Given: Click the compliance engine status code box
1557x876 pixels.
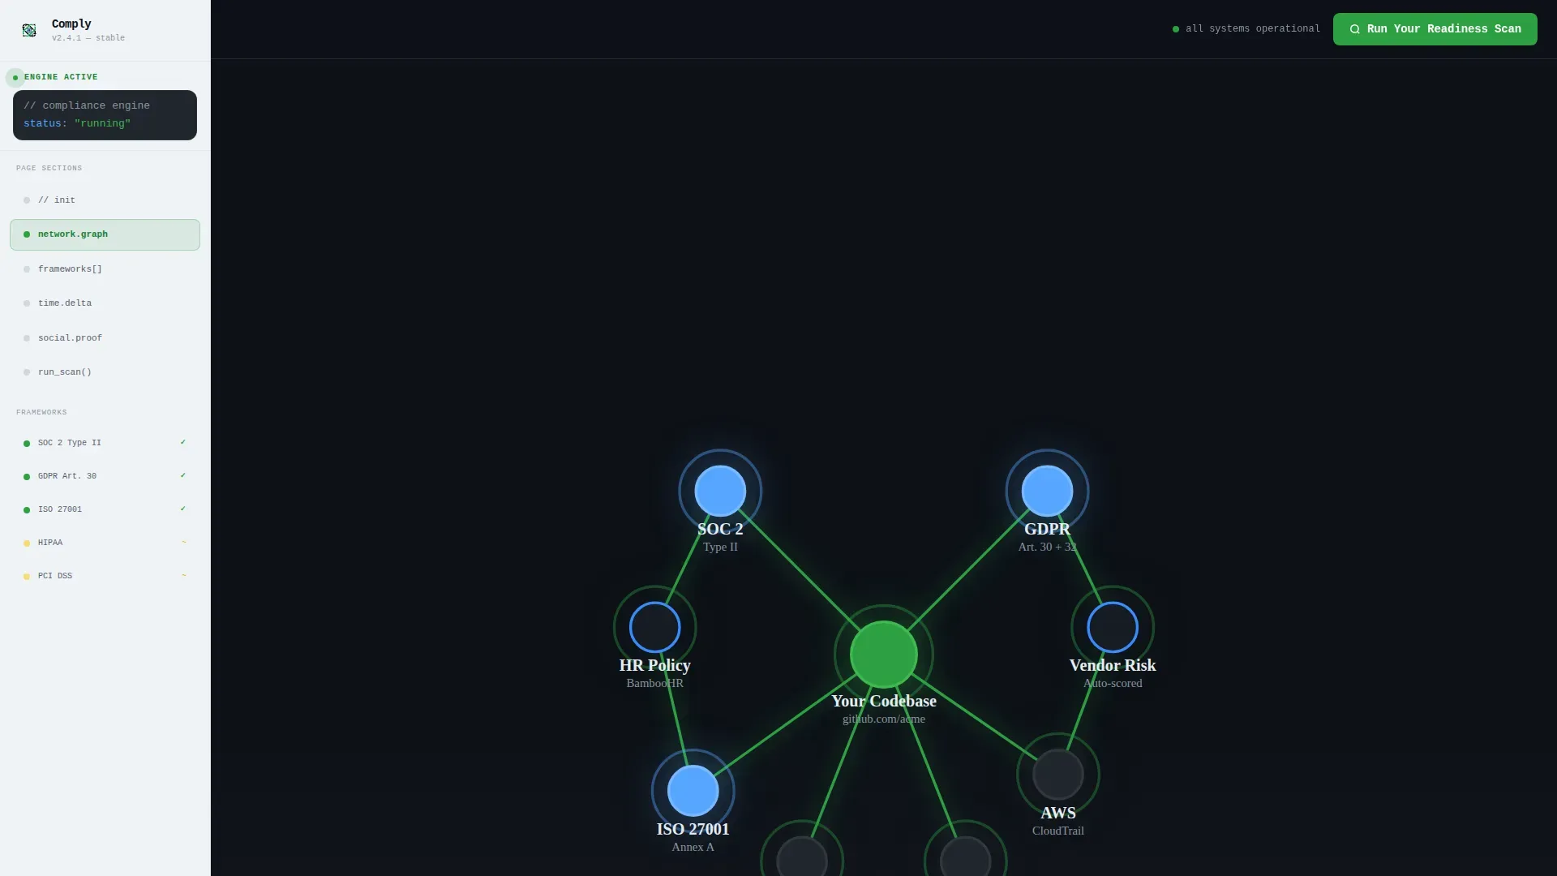Looking at the screenshot, I should pos(105,115).
